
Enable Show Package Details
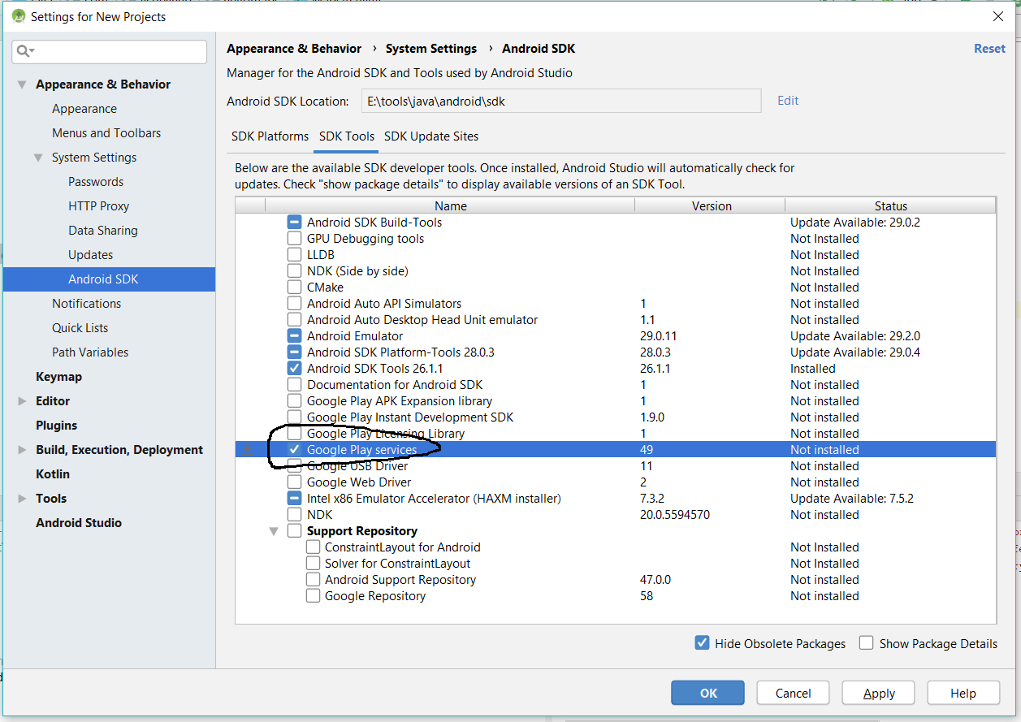pyautogui.click(x=867, y=642)
